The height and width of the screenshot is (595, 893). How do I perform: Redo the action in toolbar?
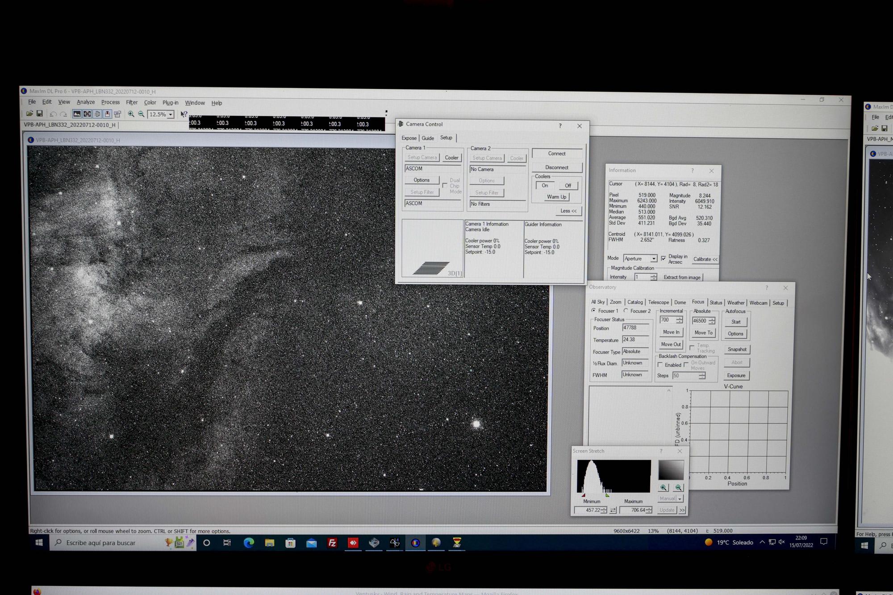[63, 114]
